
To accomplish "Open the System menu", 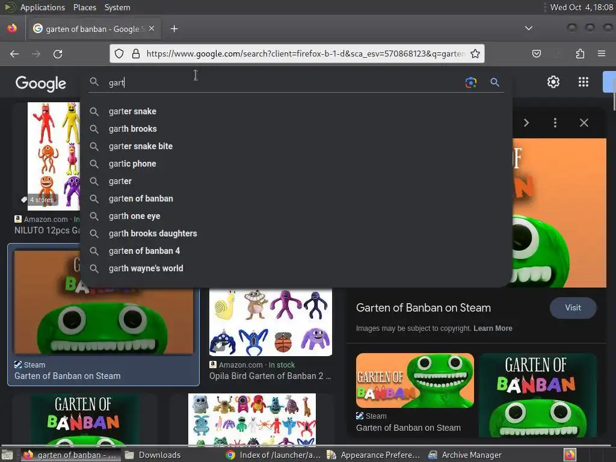I will coord(117,7).
